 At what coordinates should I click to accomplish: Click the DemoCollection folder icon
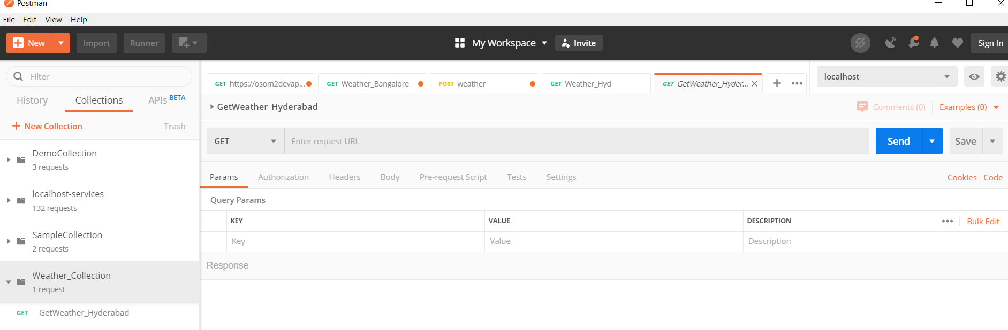tap(21, 160)
